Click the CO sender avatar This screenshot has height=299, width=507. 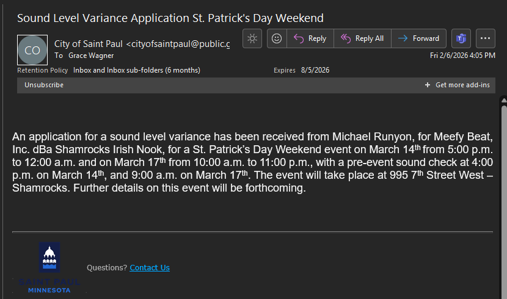point(32,50)
